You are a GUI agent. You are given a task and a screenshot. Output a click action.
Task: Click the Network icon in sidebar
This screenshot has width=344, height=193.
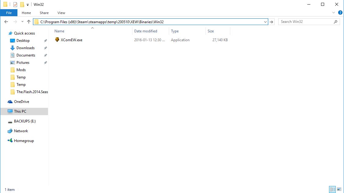pos(10,131)
